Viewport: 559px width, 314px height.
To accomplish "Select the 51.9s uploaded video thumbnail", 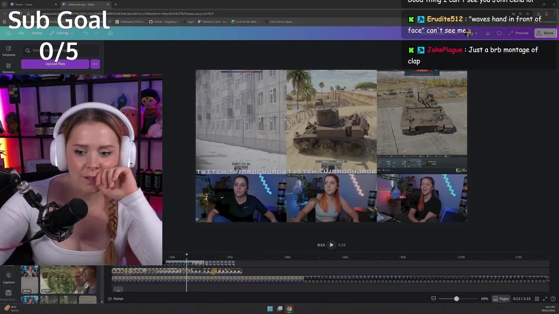I will (69, 280).
